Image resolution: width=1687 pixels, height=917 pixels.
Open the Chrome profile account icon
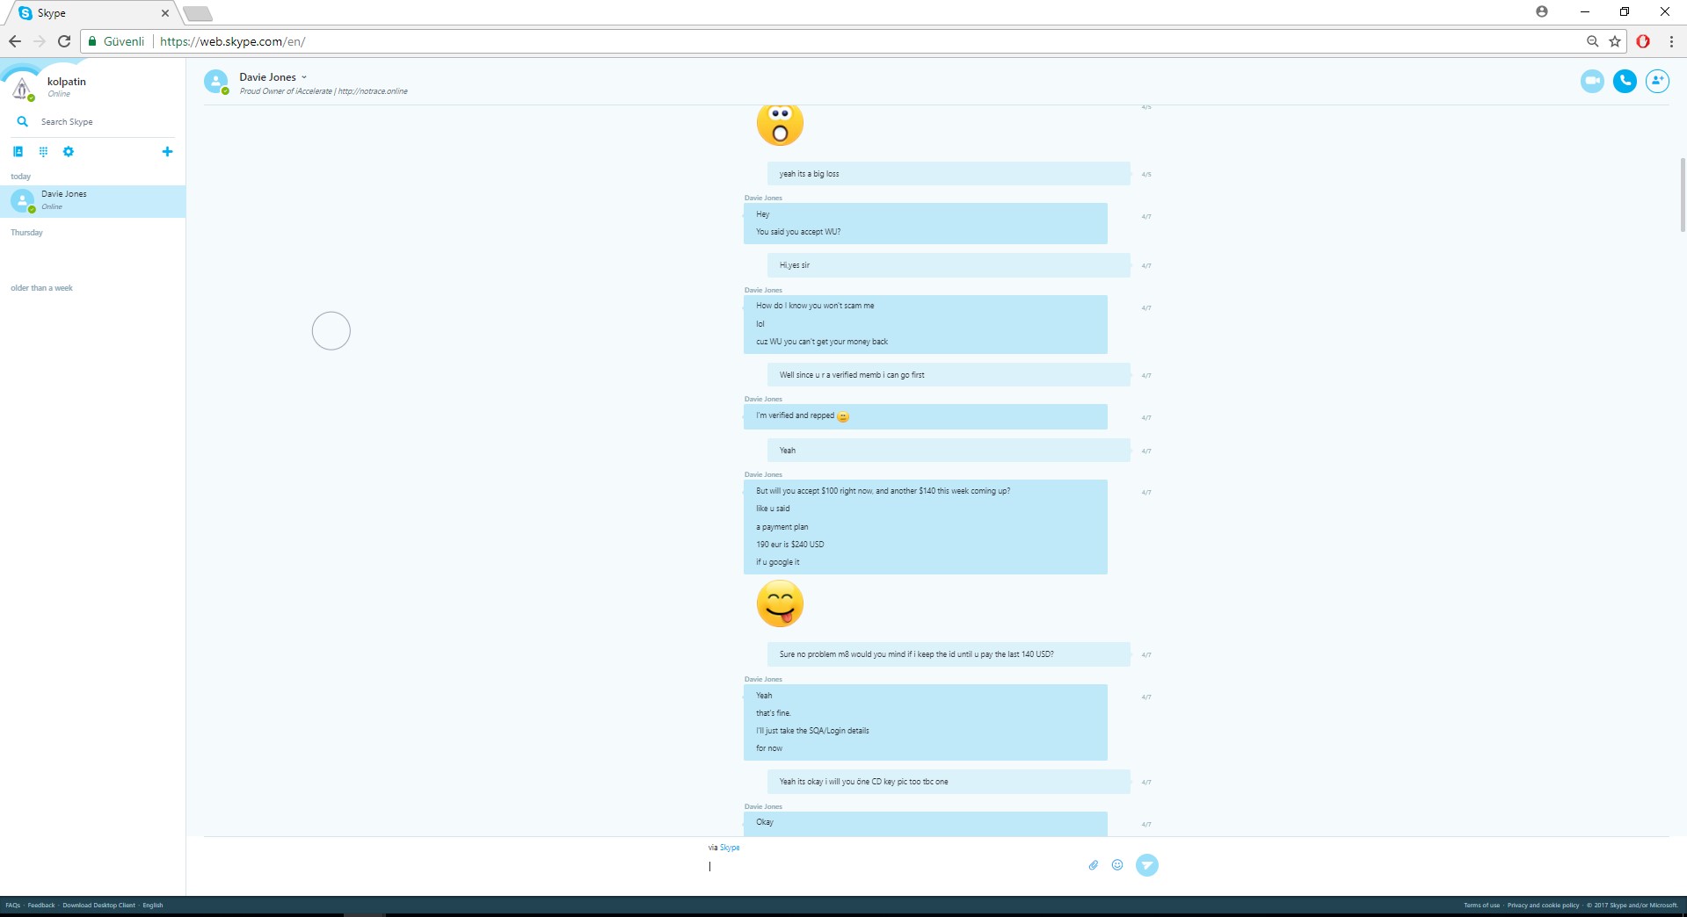click(x=1542, y=11)
